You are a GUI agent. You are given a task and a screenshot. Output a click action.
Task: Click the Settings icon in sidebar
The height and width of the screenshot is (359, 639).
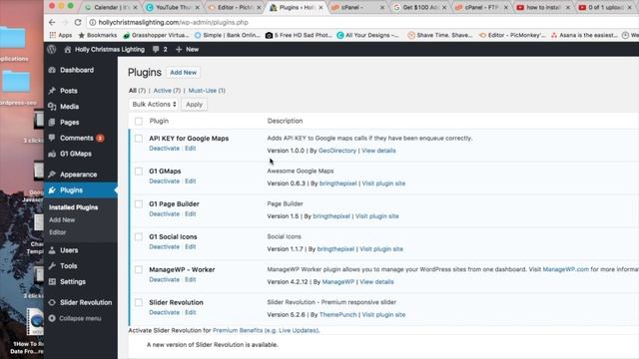click(52, 281)
